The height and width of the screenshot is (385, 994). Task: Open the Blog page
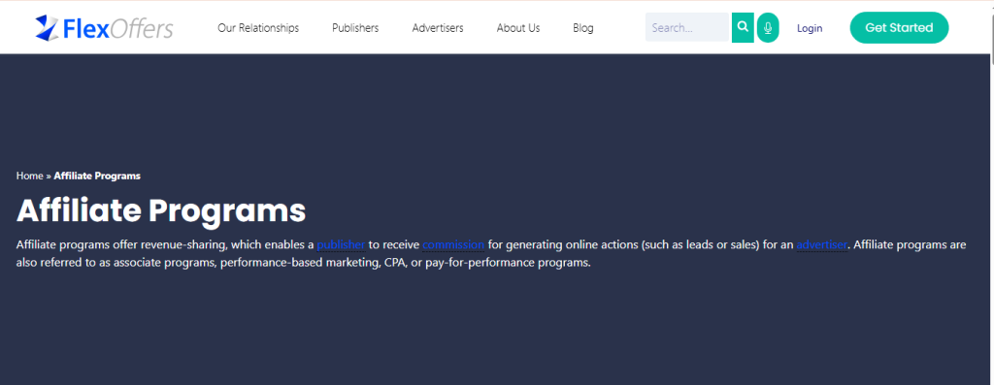[x=583, y=28]
